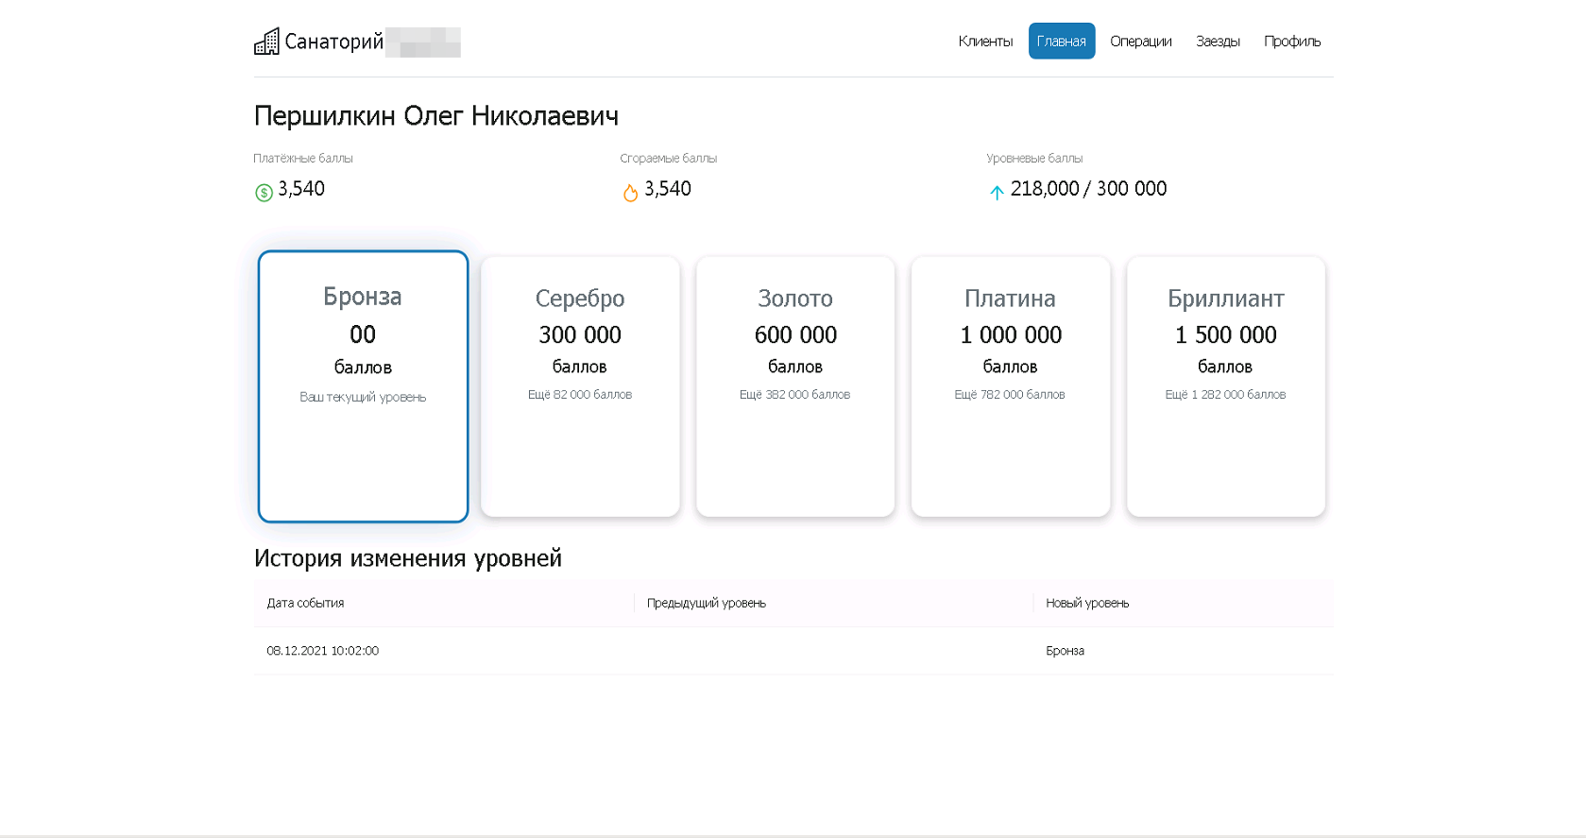Click the Санаторий brand title link

334,42
